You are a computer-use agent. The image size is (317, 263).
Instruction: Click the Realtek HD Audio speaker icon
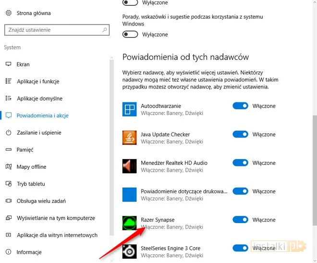click(x=130, y=166)
